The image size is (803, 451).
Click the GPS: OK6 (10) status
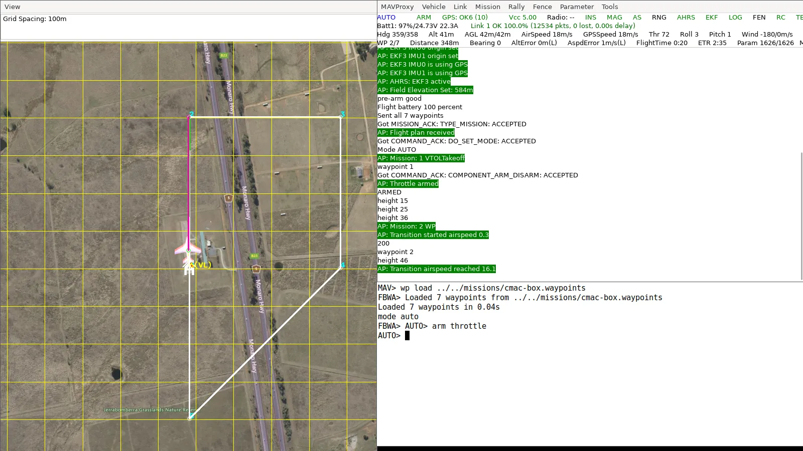tap(465, 17)
